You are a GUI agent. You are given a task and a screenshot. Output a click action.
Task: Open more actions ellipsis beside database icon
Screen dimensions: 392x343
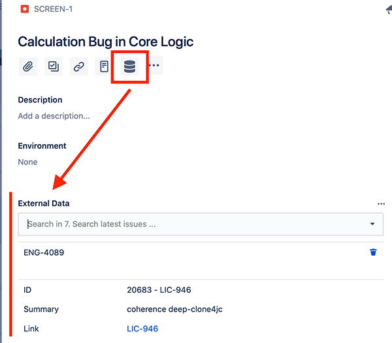click(154, 66)
